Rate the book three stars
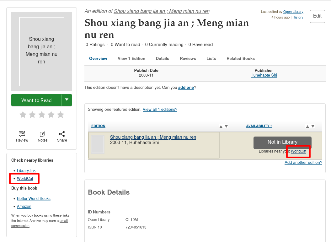 (x=42, y=115)
